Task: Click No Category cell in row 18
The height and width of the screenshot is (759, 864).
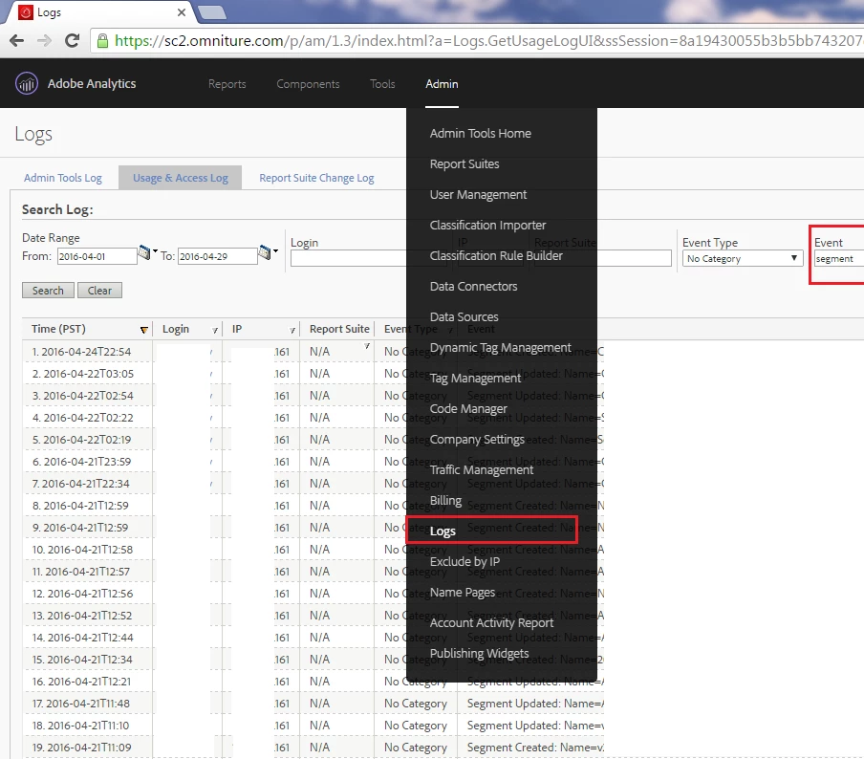Action: tap(416, 726)
